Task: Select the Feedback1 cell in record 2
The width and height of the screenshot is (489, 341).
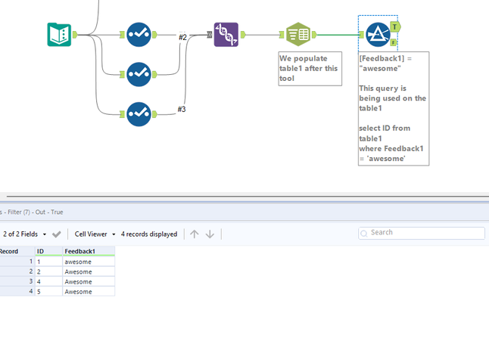Action: (x=89, y=272)
